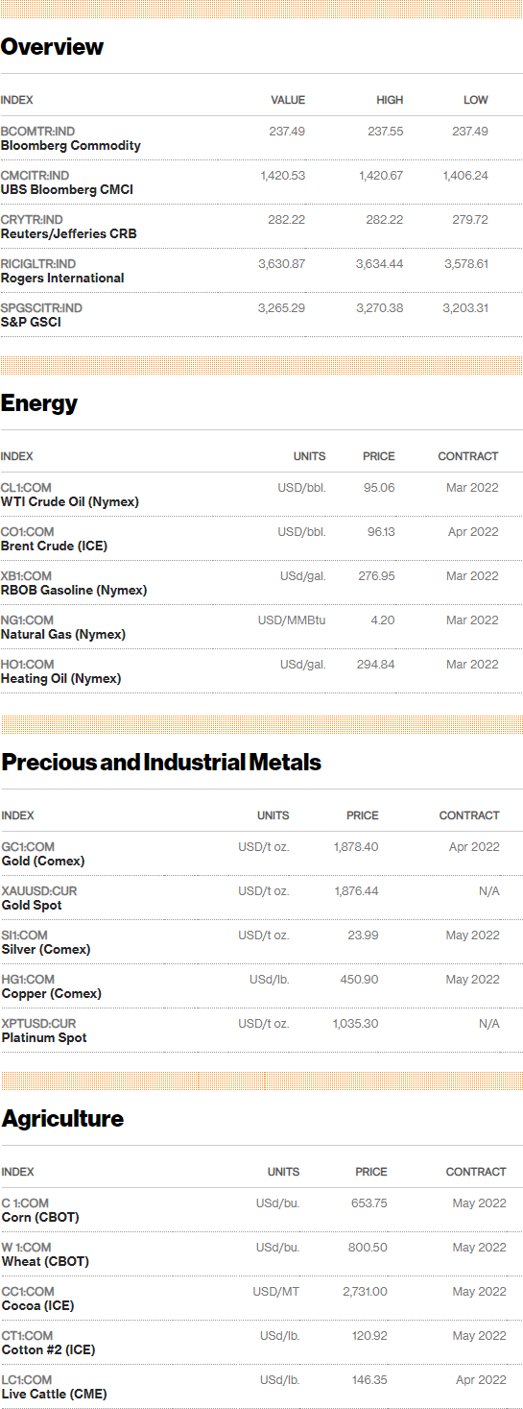View Cotton #2 (ICE) details

coord(49,1350)
